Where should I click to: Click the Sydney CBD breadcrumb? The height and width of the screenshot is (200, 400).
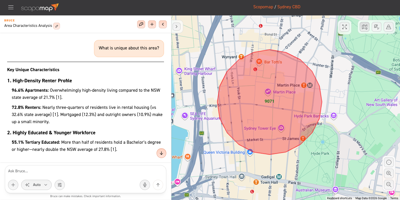[289, 7]
